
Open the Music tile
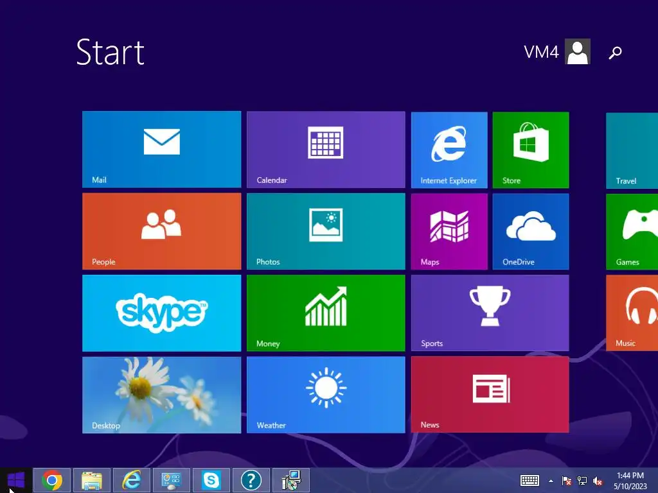pyautogui.click(x=632, y=313)
